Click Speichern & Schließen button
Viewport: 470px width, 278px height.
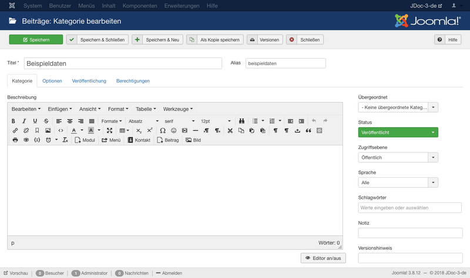pos(98,39)
